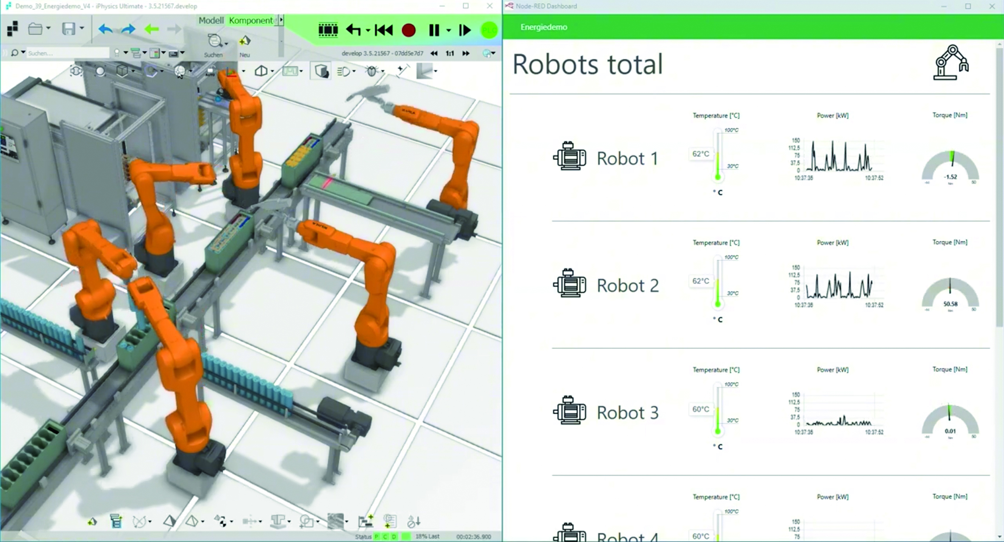Image resolution: width=1004 pixels, height=542 pixels.
Task: Expand the open-folder dropdown arrow
Action: [48, 28]
